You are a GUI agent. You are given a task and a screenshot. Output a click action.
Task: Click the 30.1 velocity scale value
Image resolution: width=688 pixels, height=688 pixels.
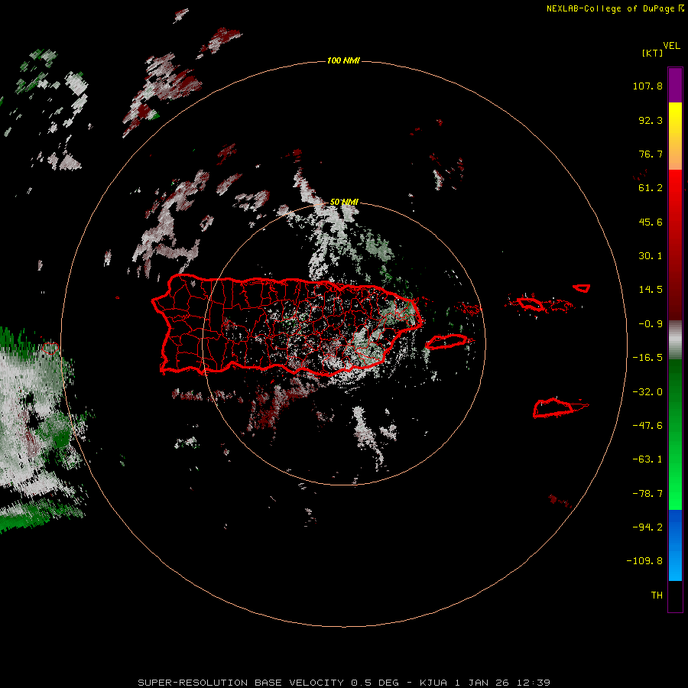point(651,256)
